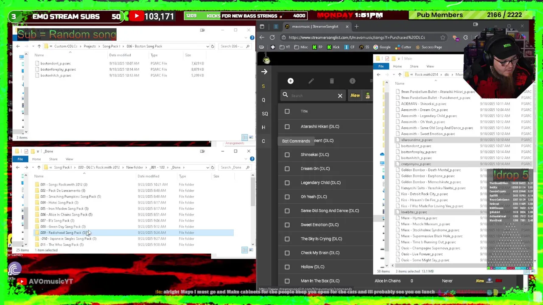This screenshot has height=305, width=543.
Task: Click the Up arrow in the _Done Explorer window
Action: 39,167
